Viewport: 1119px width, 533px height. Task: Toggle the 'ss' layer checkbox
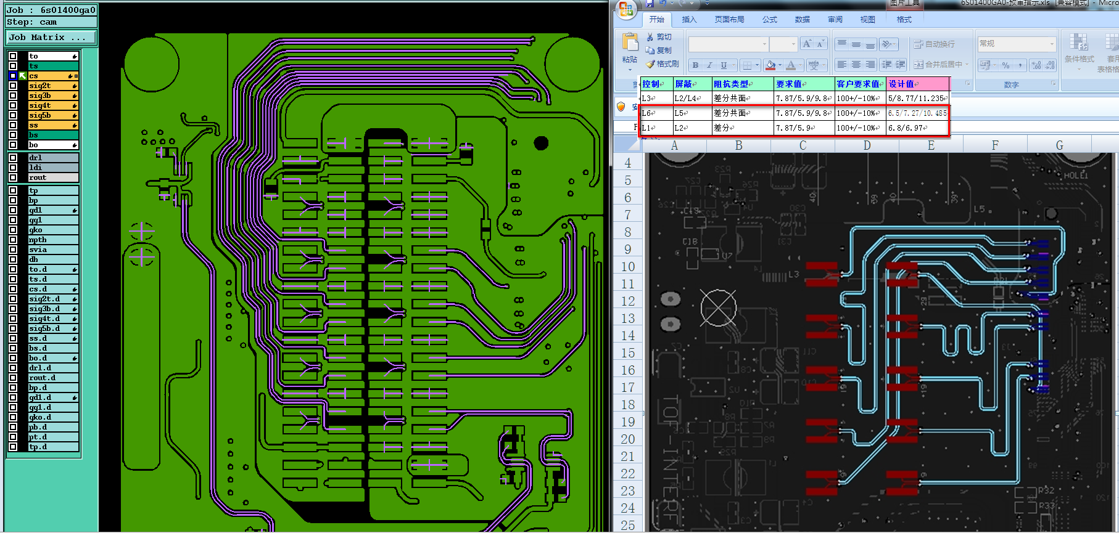coord(13,125)
